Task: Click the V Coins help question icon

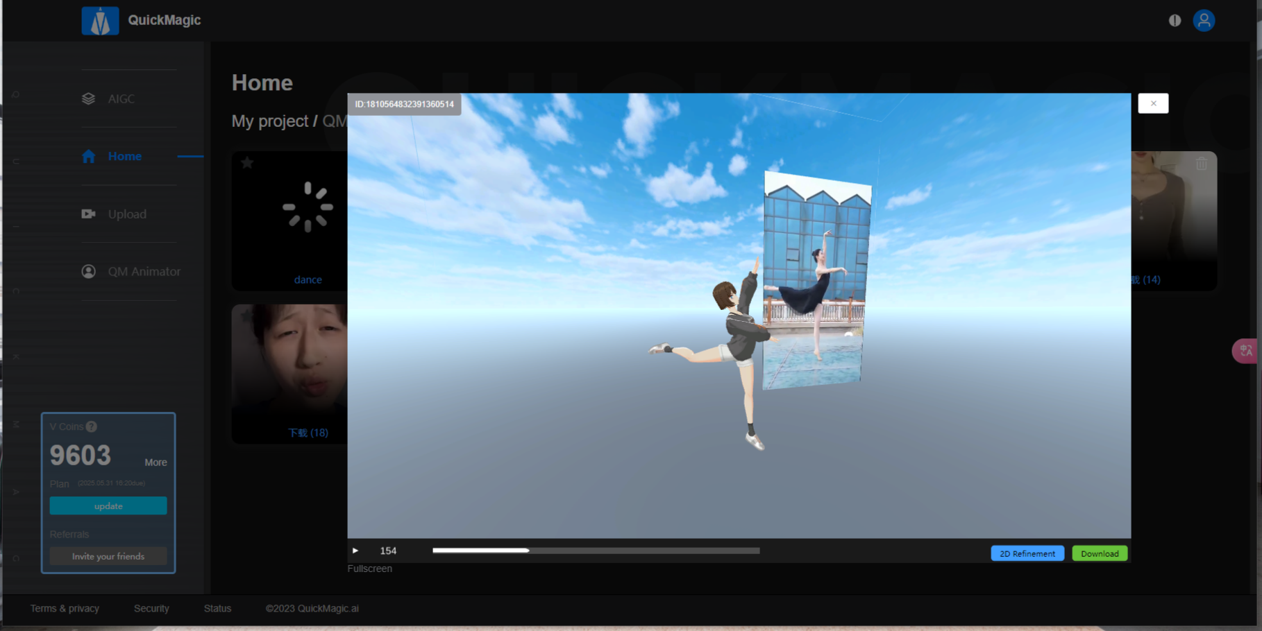Action: [92, 426]
